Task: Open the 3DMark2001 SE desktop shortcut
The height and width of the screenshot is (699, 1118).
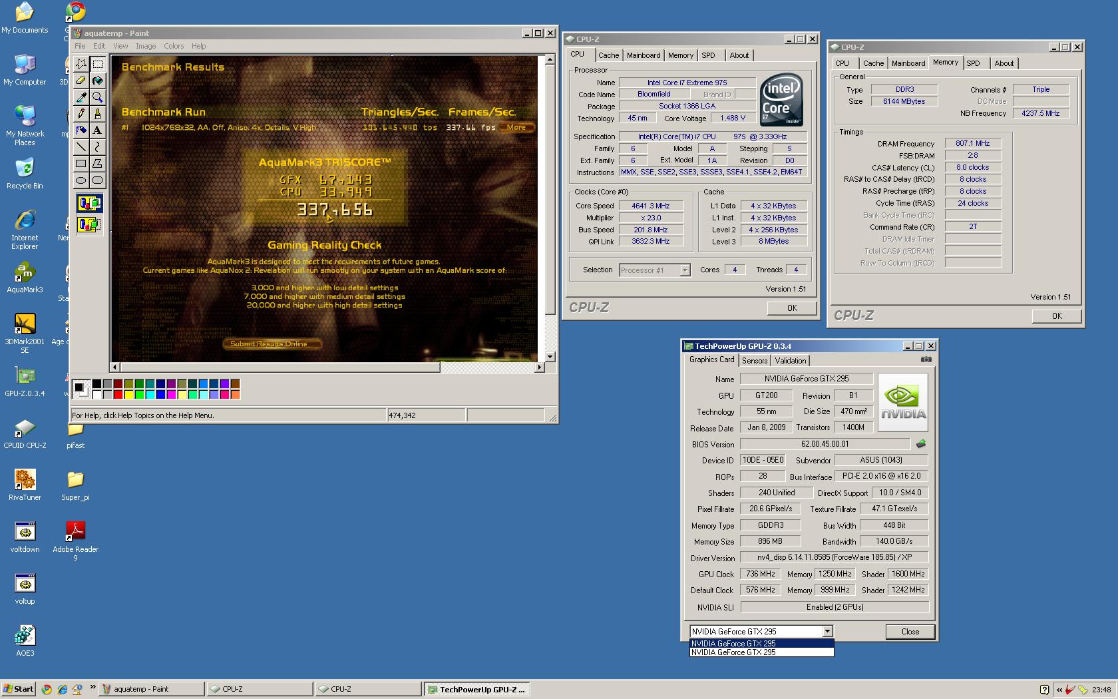Action: [25, 333]
